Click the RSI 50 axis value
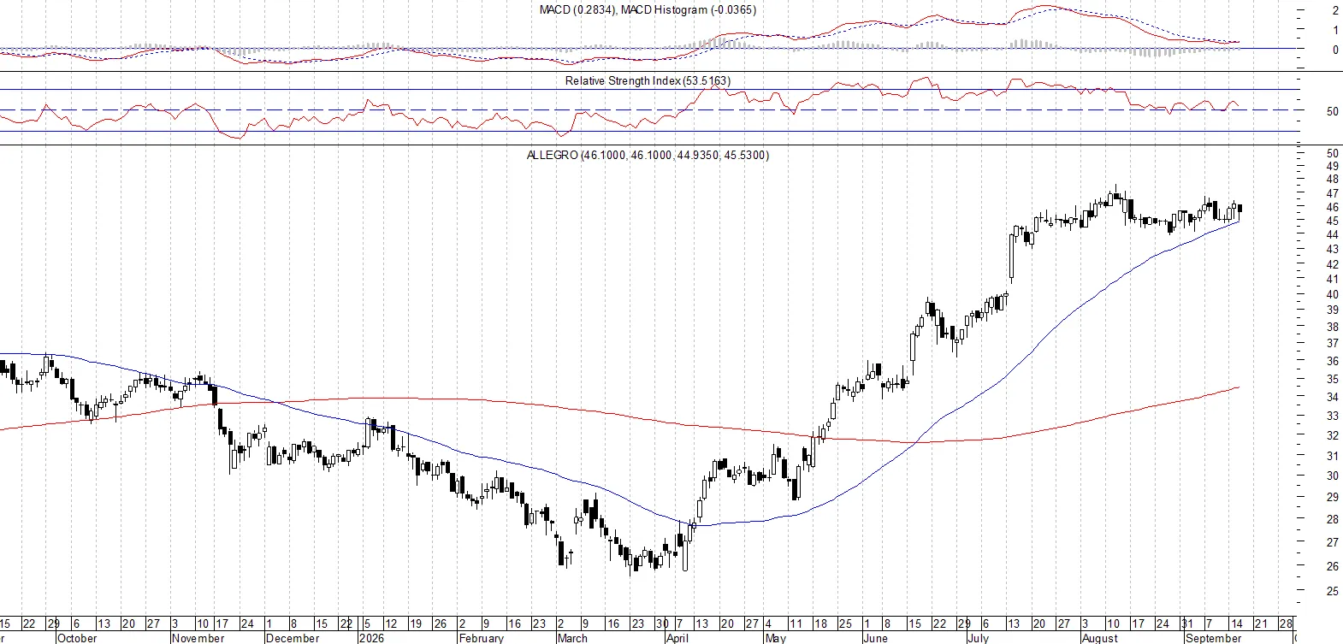The width and height of the screenshot is (1343, 644). coord(1332,111)
